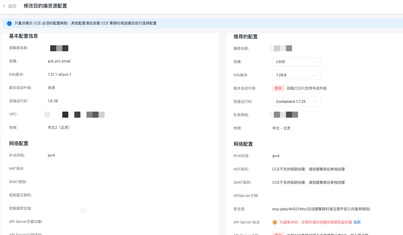Open the Containerd 1.7.25 runtime dropdown
Screen dimensions: 403x235
(296, 102)
